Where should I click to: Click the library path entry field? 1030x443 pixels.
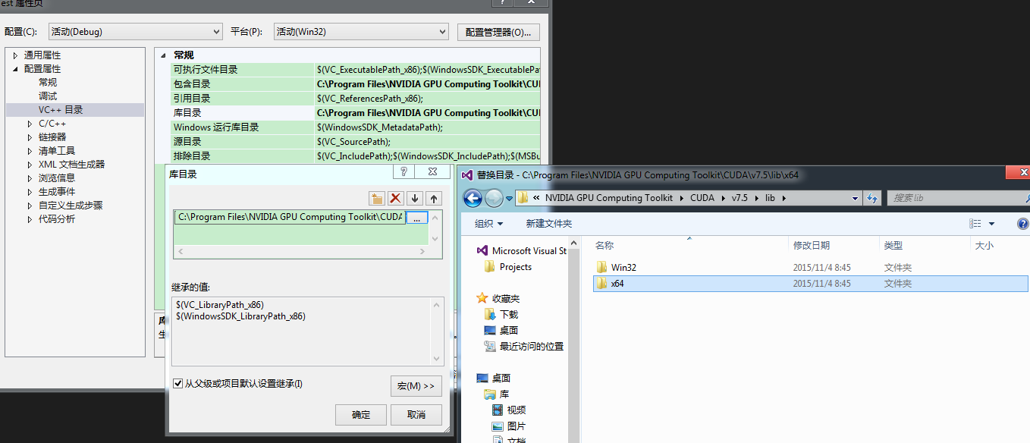click(290, 217)
